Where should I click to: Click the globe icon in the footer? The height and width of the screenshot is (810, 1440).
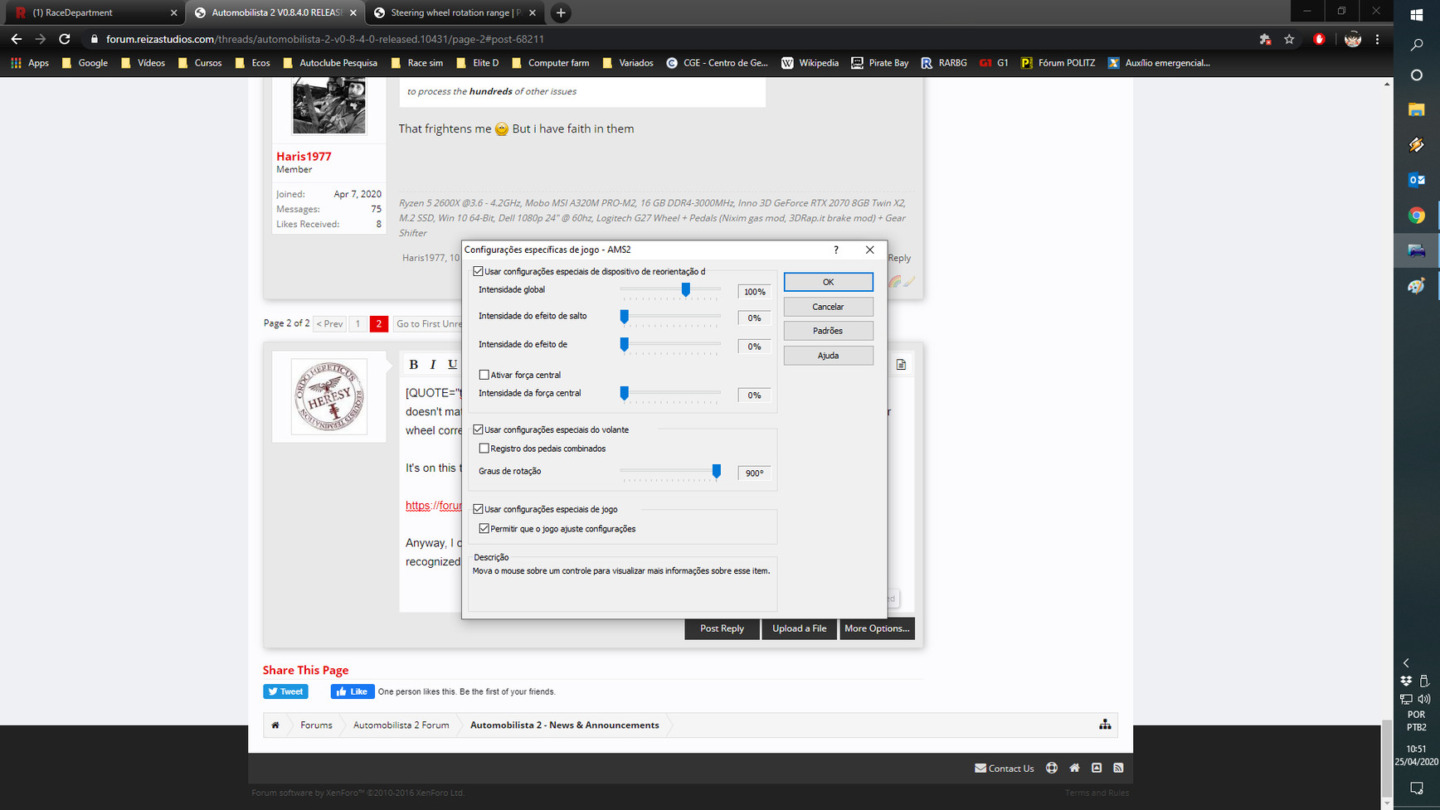tap(1052, 768)
